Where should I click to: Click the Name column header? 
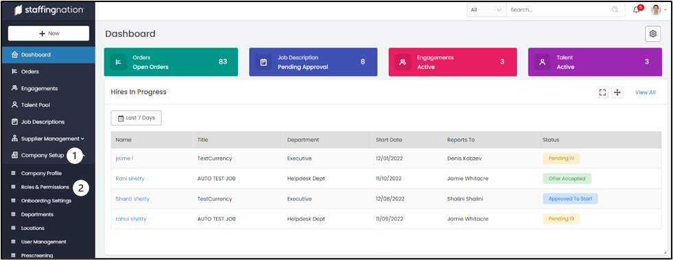[x=123, y=140]
